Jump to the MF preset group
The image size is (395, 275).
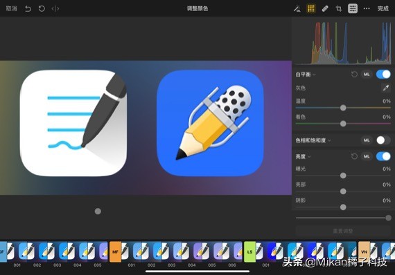tap(115, 252)
